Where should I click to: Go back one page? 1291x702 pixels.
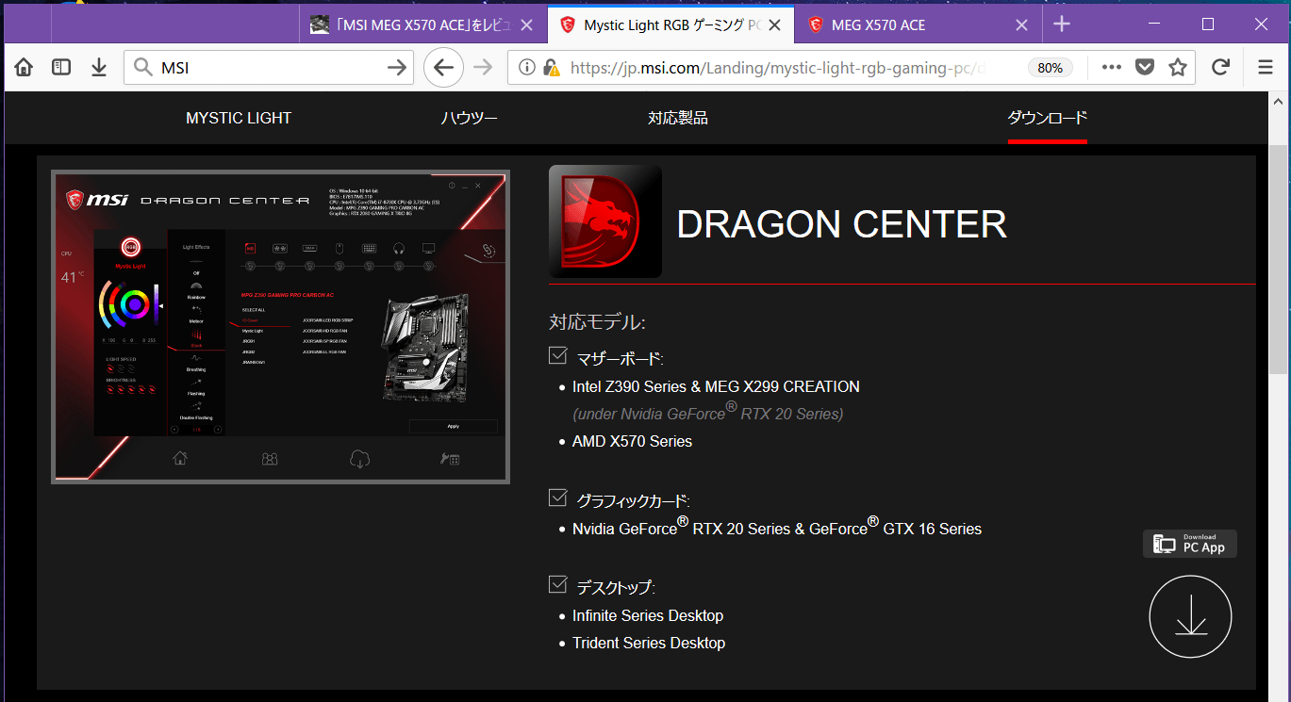444,67
